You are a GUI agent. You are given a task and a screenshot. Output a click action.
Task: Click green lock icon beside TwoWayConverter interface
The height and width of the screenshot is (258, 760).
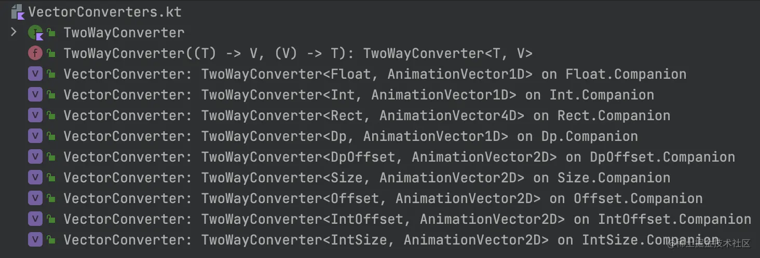point(51,33)
